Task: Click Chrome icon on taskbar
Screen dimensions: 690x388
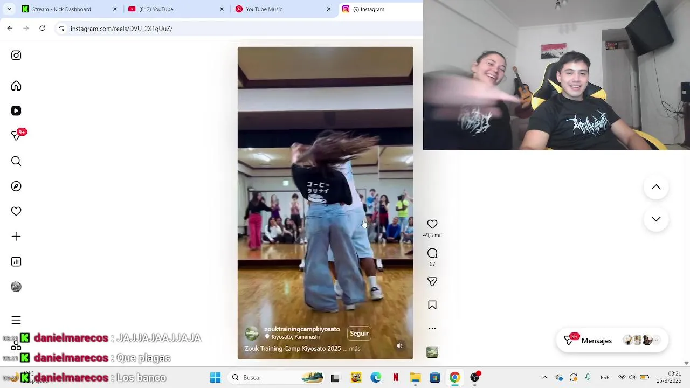Action: (455, 378)
